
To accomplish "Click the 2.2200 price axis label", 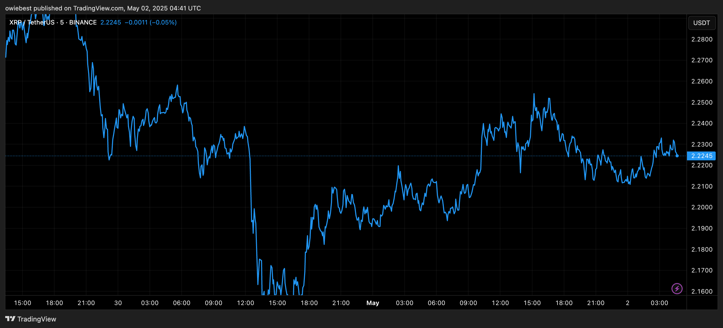I will click(702, 165).
